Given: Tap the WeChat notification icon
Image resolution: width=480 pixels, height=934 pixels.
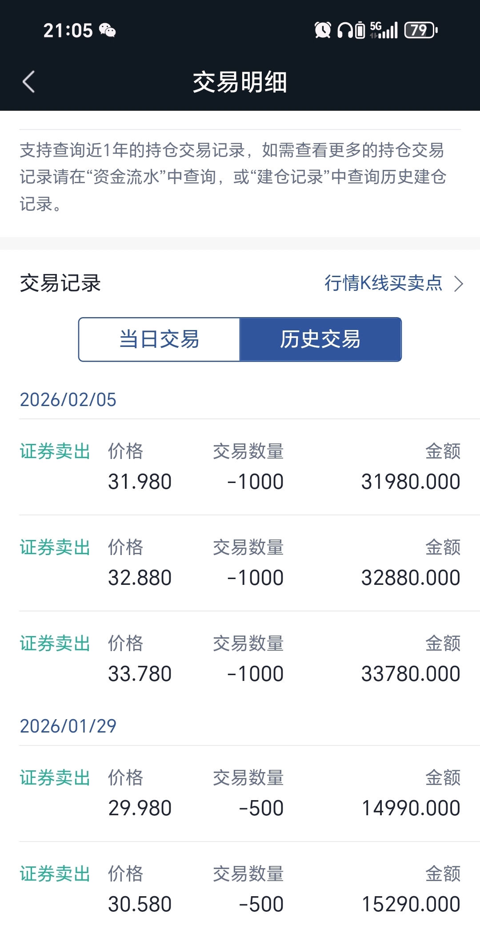Looking at the screenshot, I should (x=107, y=30).
